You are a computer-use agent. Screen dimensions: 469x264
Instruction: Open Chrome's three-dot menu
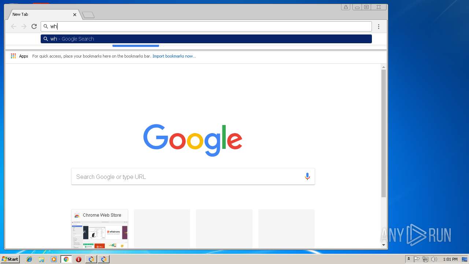[378, 26]
